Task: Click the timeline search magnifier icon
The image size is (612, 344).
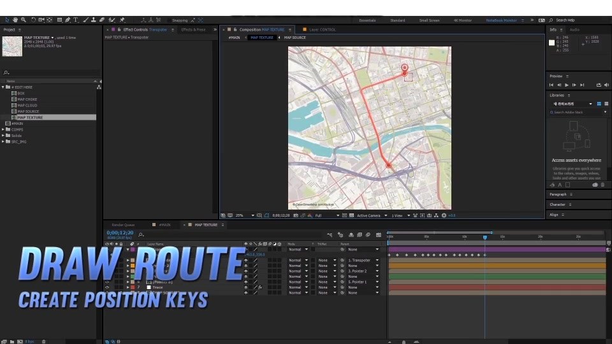Action: pyautogui.click(x=142, y=235)
